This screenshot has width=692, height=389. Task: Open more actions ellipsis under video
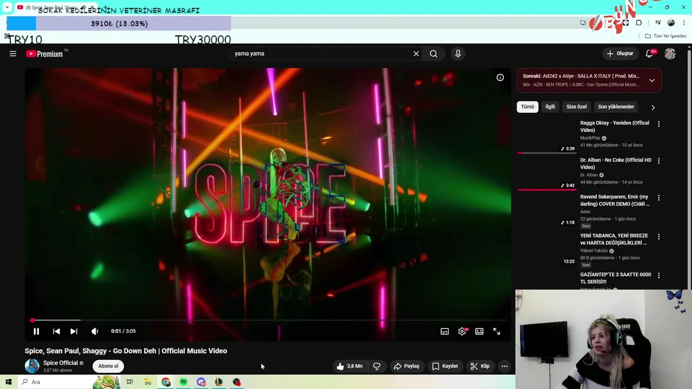[x=504, y=366]
